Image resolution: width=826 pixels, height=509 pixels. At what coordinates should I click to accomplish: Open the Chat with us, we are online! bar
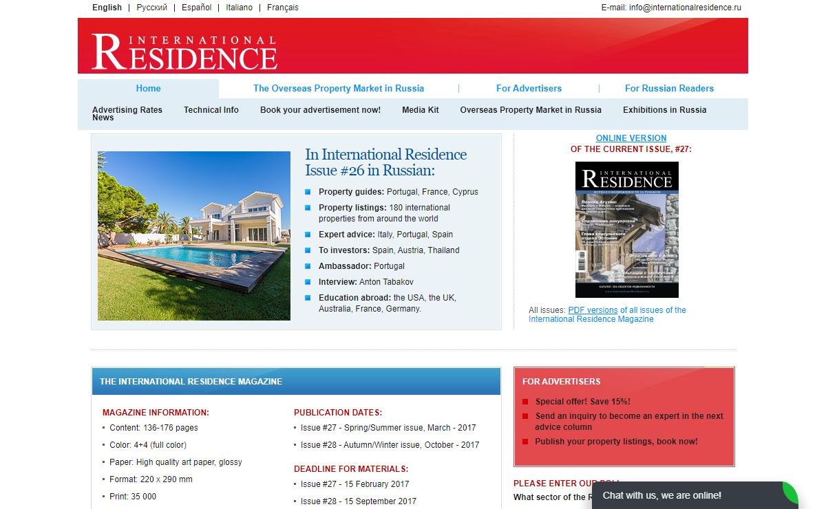[695, 495]
